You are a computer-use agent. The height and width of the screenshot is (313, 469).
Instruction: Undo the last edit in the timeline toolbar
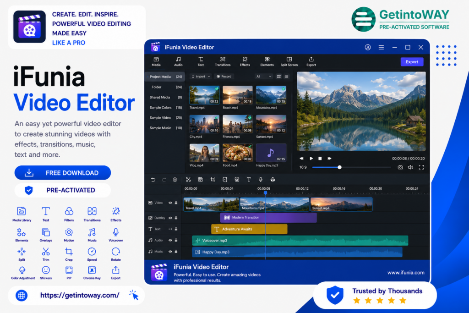point(153,180)
